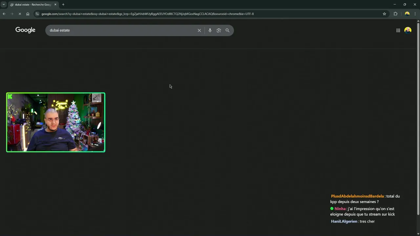Clear the search query with X
Screen dimensions: 420x236
pos(199,30)
